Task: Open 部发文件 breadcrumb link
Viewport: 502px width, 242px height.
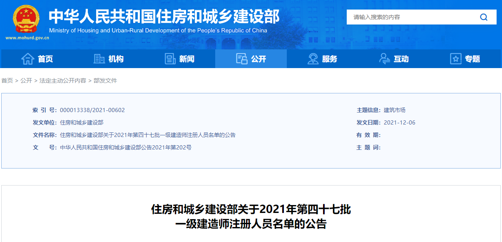Action: [105, 81]
